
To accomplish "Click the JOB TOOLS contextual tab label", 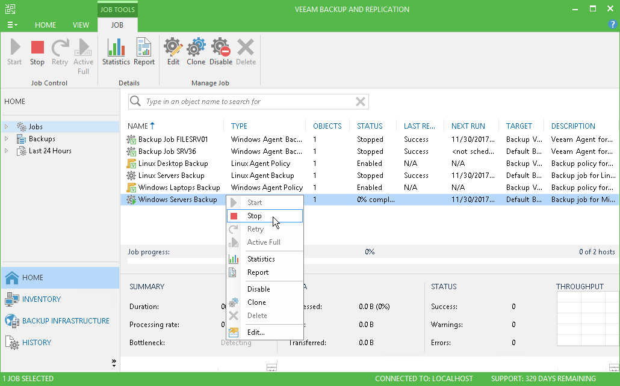I will tap(117, 9).
